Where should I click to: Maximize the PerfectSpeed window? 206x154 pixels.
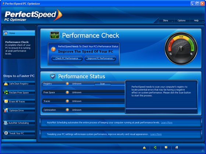click(198, 4)
